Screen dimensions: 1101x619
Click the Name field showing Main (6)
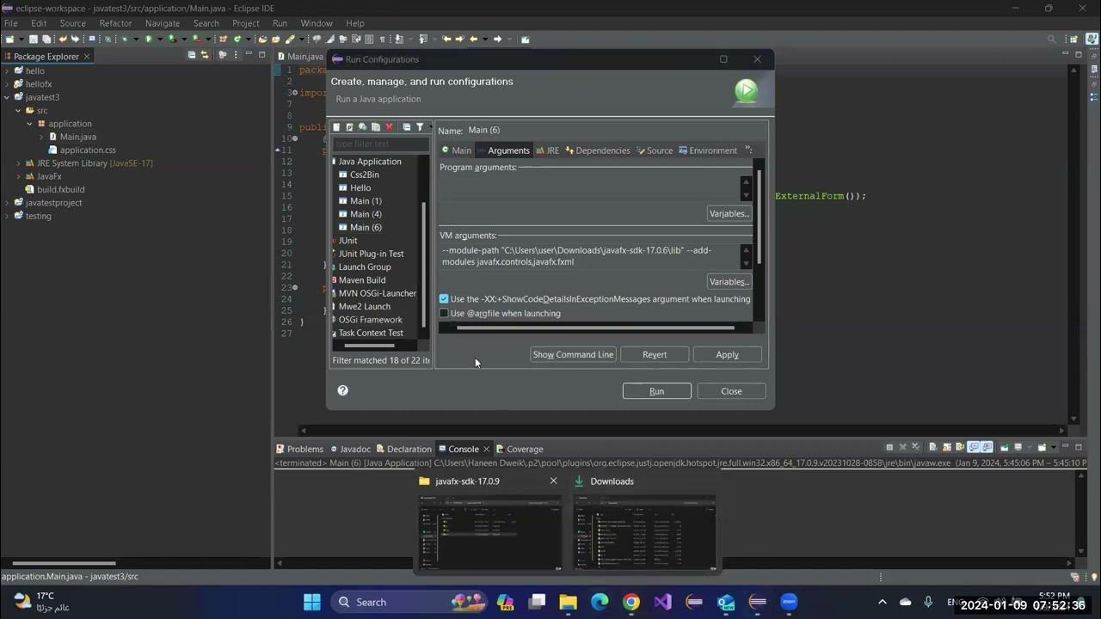(615, 130)
